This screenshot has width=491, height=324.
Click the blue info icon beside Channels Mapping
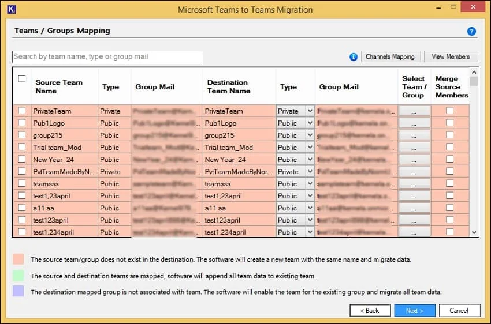353,57
